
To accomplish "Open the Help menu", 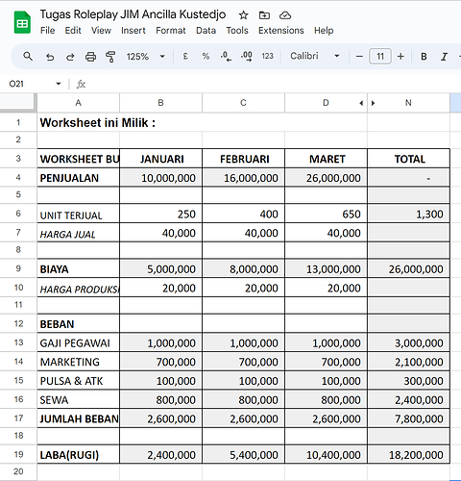I will [x=324, y=31].
